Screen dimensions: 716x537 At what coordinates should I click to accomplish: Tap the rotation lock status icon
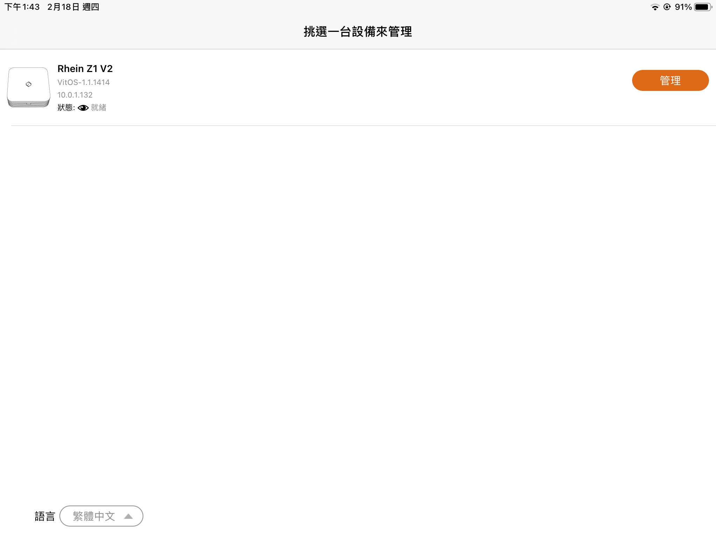667,7
